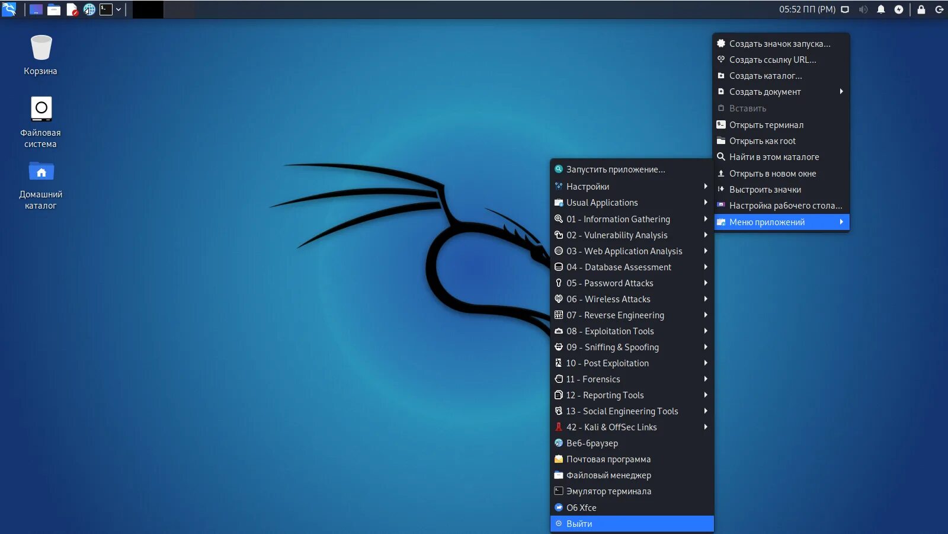Choose Создать ссылку URL... in the context menu
Viewport: 948px width, 534px height.
(x=782, y=60)
